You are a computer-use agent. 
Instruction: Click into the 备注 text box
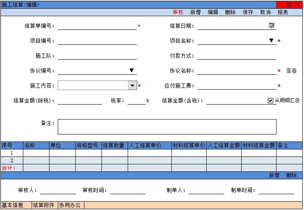(167, 127)
